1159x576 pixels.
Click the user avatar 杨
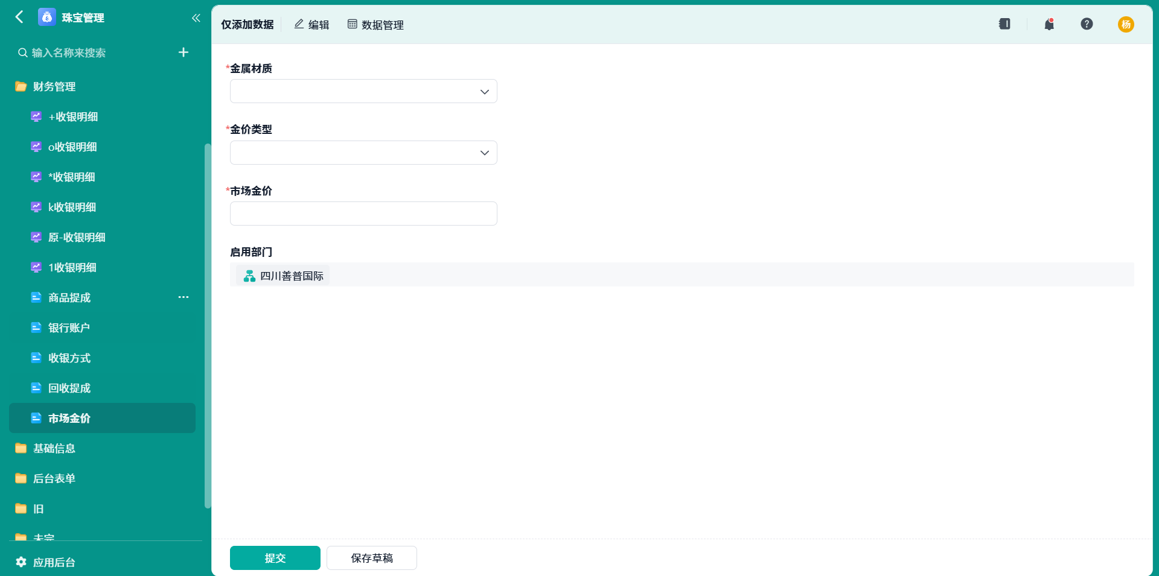click(1126, 24)
